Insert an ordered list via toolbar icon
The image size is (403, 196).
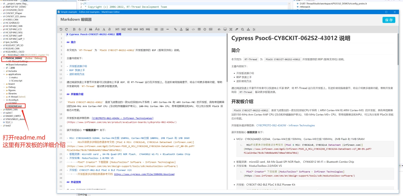point(162,29)
